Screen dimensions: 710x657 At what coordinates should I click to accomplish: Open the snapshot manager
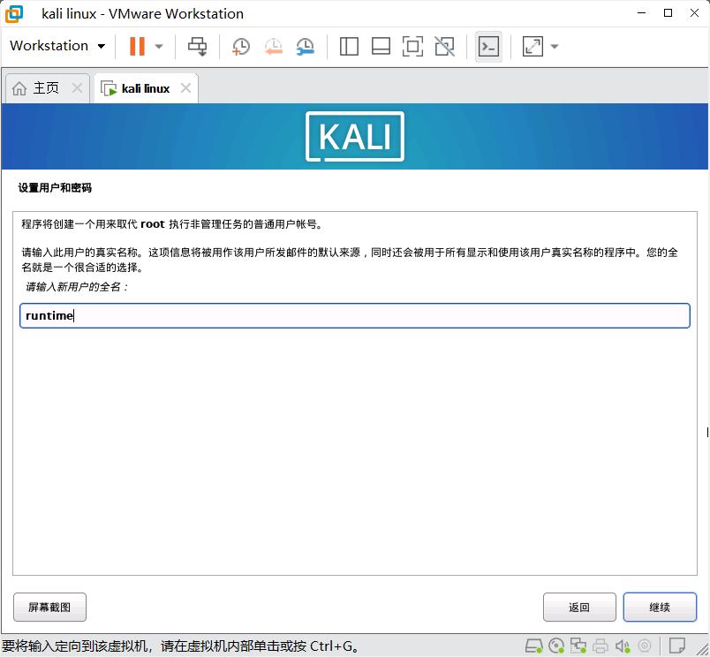click(306, 46)
